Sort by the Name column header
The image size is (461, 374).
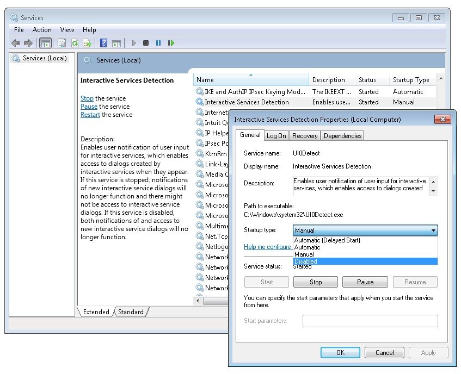(x=251, y=79)
